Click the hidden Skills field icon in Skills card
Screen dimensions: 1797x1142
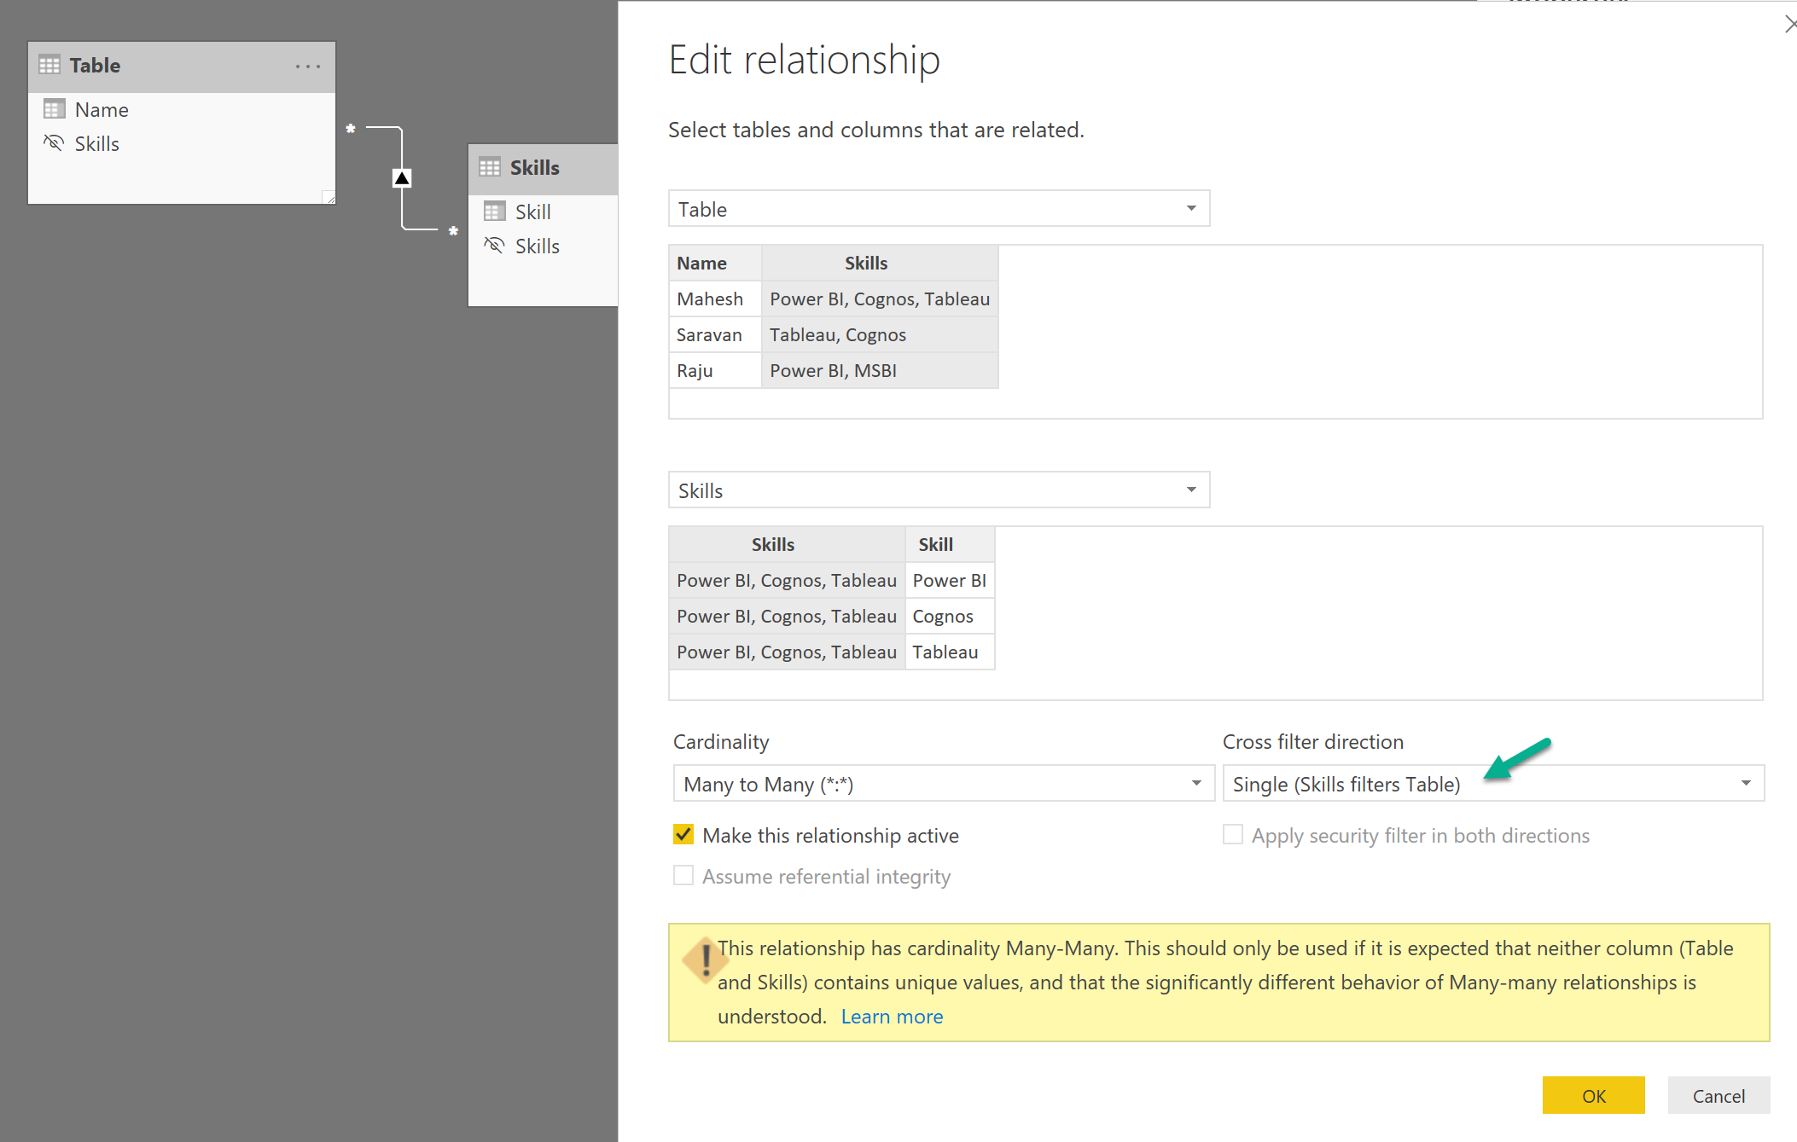pyautogui.click(x=494, y=245)
